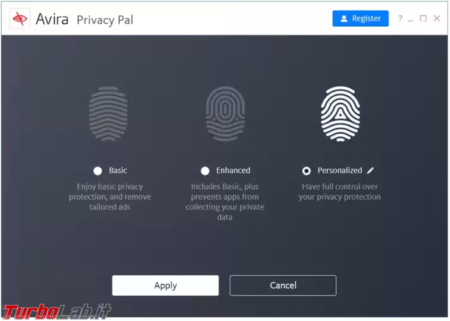Select the Basic fingerprint icon

[x=108, y=114]
